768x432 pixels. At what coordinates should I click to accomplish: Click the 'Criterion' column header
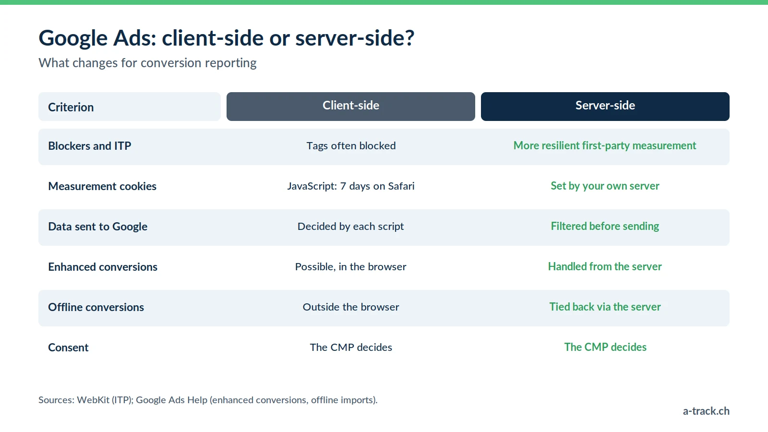coord(130,107)
